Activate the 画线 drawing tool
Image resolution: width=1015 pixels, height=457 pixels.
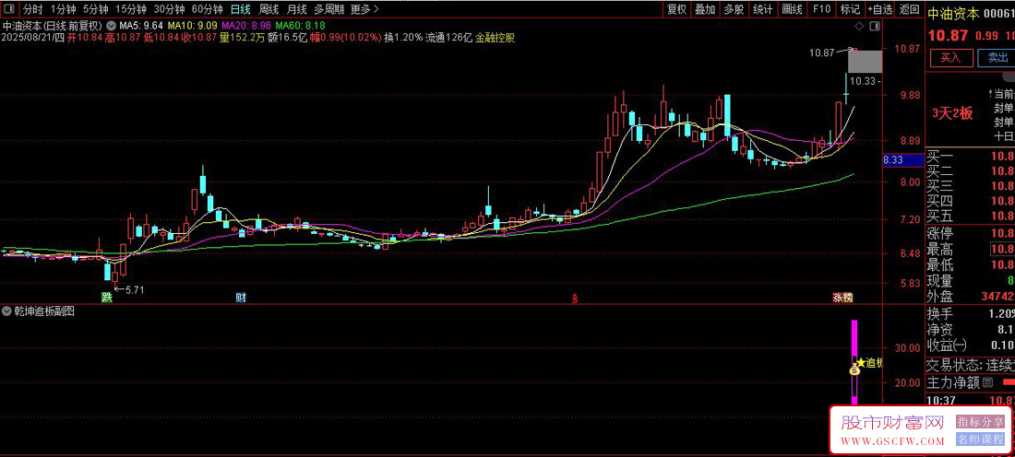click(793, 9)
